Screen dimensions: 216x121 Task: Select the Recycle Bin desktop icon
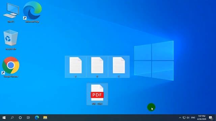11,40
